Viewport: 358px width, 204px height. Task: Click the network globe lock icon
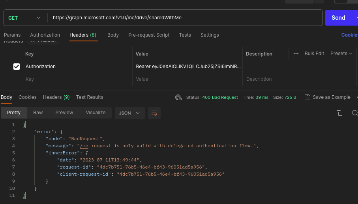(178, 97)
